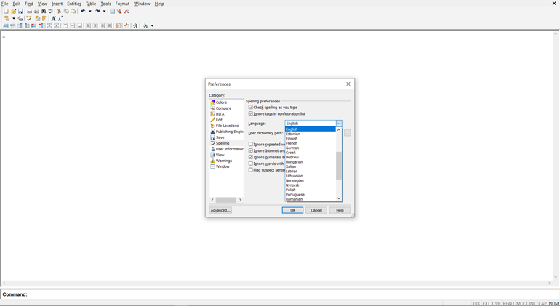Image resolution: width=560 pixels, height=306 pixels.
Task: Open the Insert menu
Action: 57,4
